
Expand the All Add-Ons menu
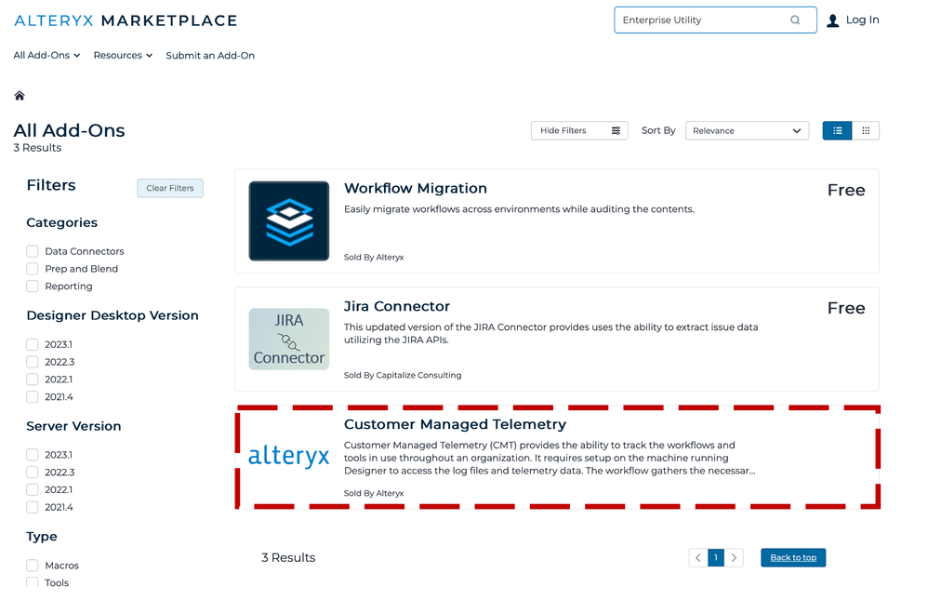coord(46,55)
